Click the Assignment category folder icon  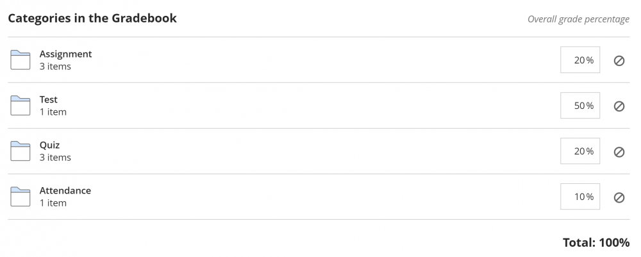21,60
